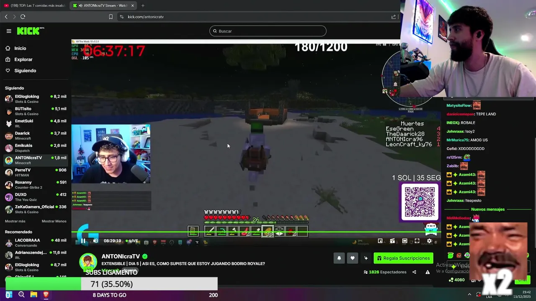Open Brave browser in the taskbar
Viewport: 536px width, 301px height.
[x=46, y=295]
